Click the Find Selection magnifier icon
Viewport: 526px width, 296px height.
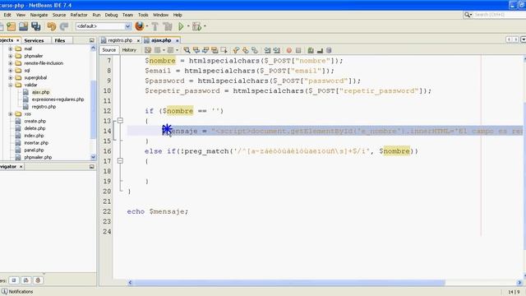point(187,50)
